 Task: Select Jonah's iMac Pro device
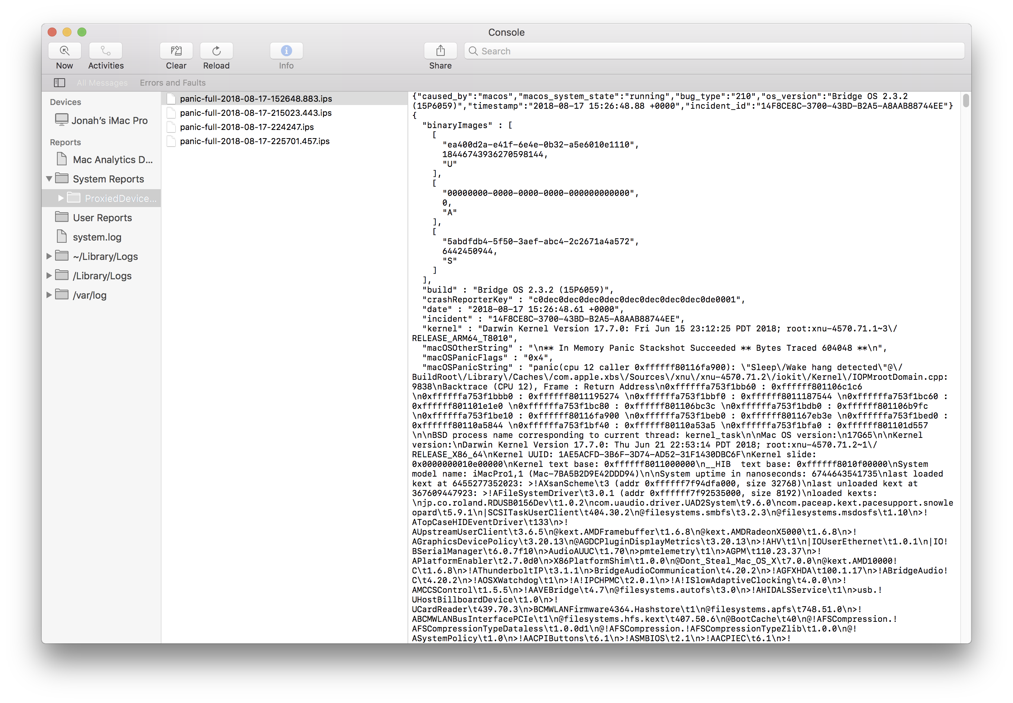pyautogui.click(x=109, y=121)
